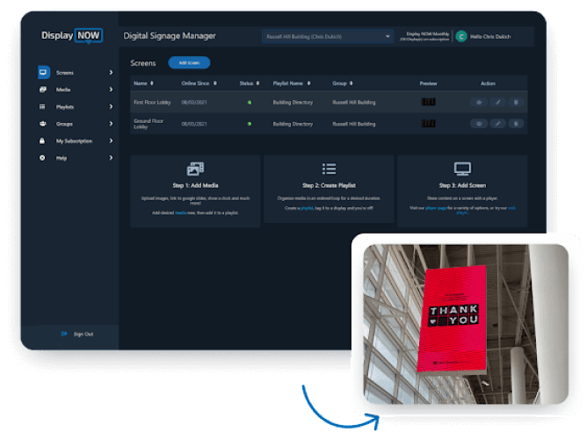Click the My Subscription lock icon
Viewport: 587px width, 446px height.
pos(43,140)
